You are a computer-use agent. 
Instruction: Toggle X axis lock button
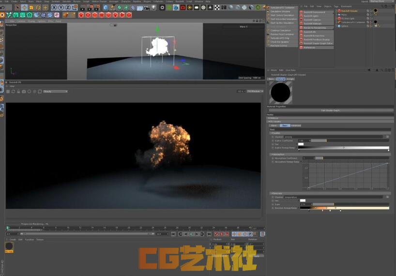click(x=54, y=8)
